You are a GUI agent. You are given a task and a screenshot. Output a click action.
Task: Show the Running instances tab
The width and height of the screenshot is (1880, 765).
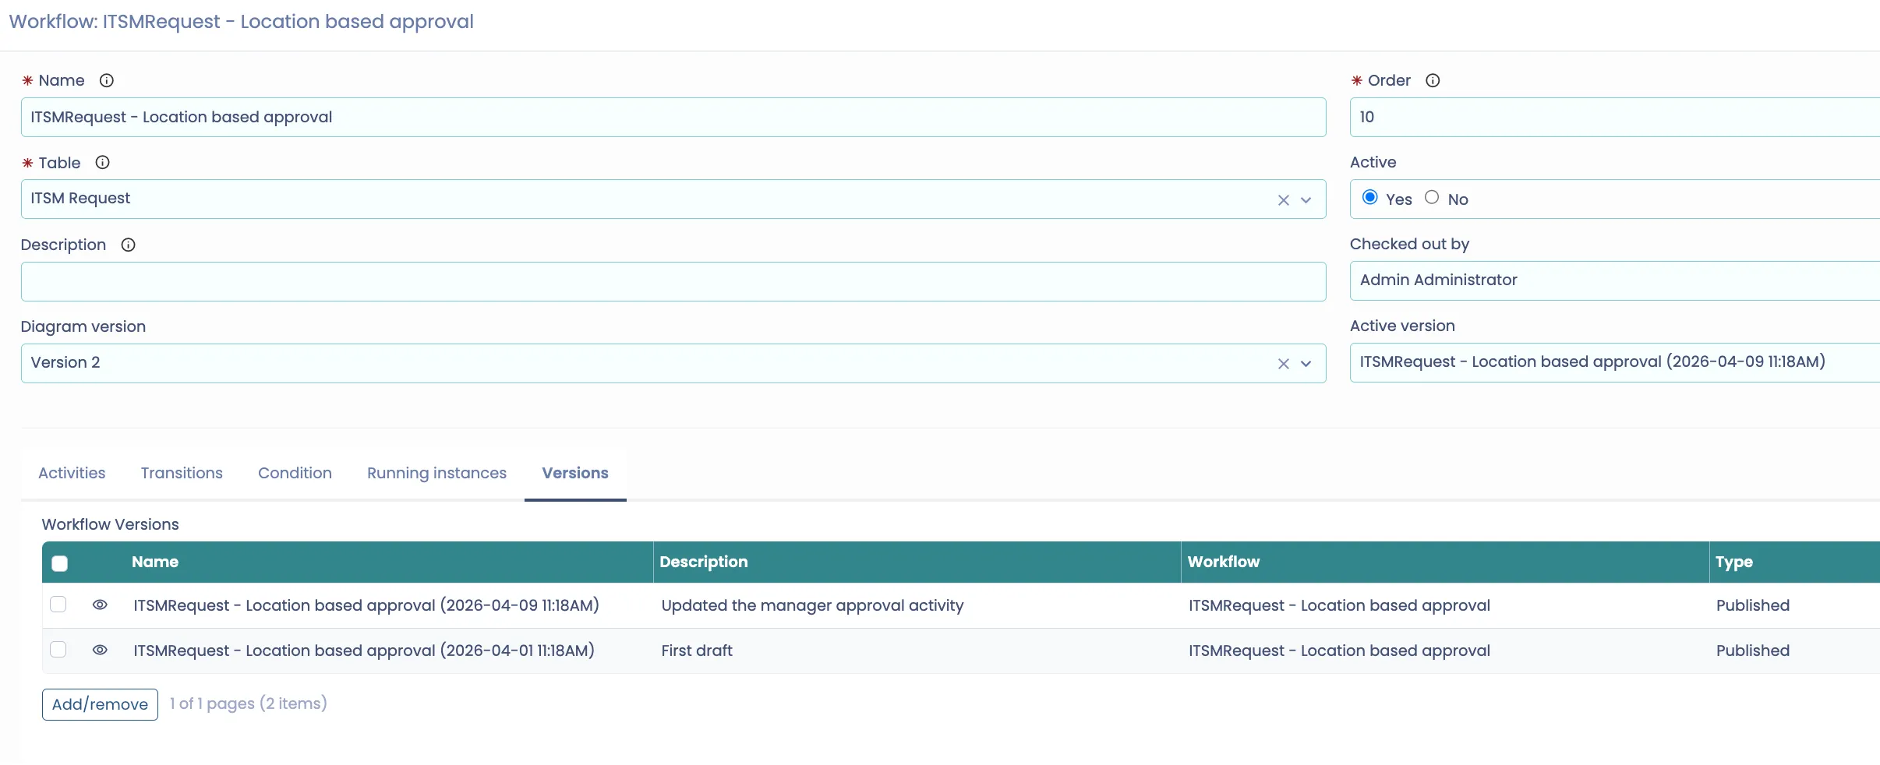pyautogui.click(x=436, y=473)
